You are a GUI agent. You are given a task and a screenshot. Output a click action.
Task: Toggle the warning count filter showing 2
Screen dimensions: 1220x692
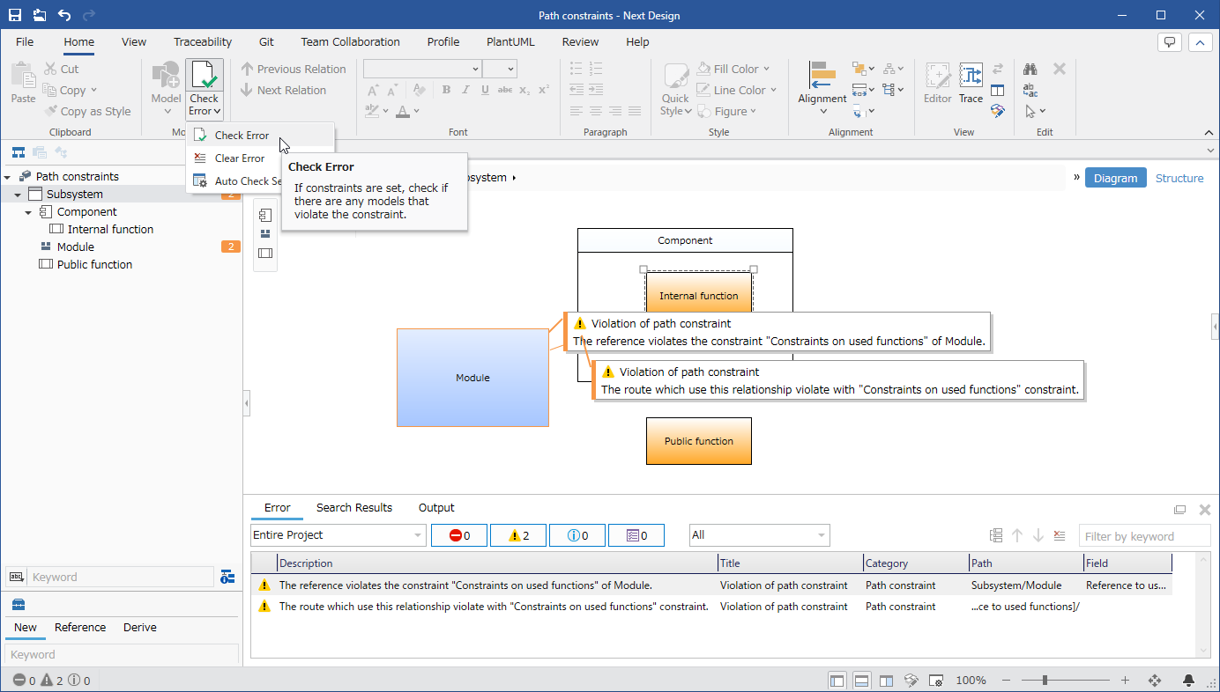(x=518, y=534)
